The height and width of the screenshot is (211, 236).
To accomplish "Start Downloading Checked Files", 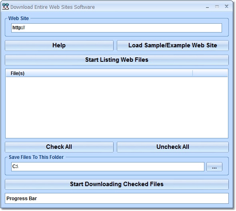I will coord(117,184).
